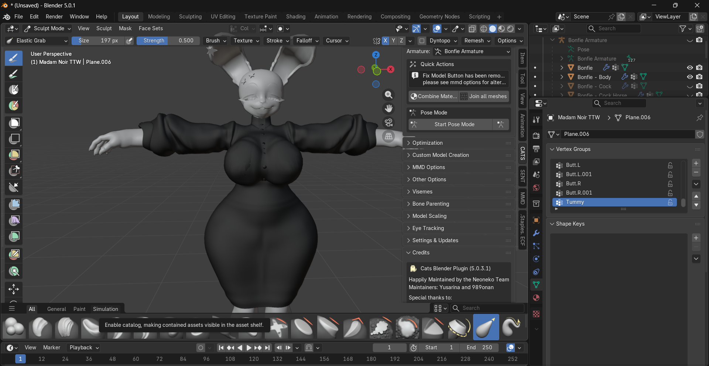Toggle Z axis symmetry
This screenshot has height=366, width=709.
click(x=401, y=41)
